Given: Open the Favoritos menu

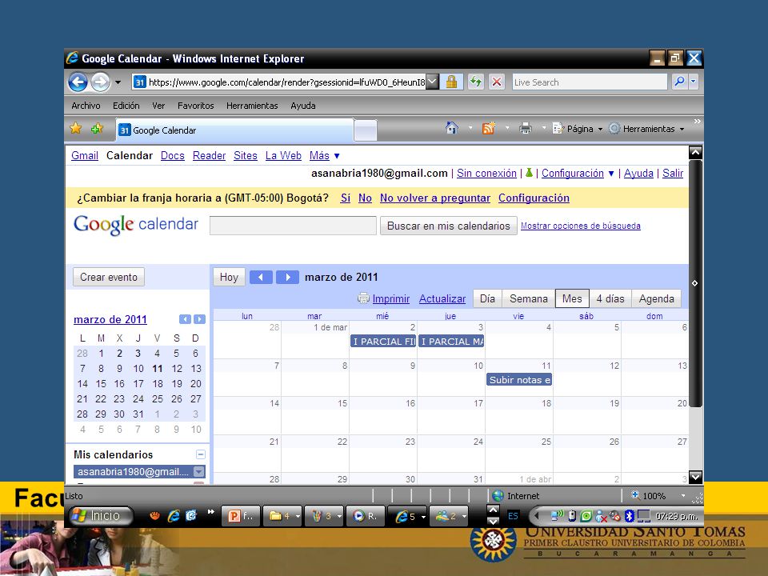Looking at the screenshot, I should 195,106.
